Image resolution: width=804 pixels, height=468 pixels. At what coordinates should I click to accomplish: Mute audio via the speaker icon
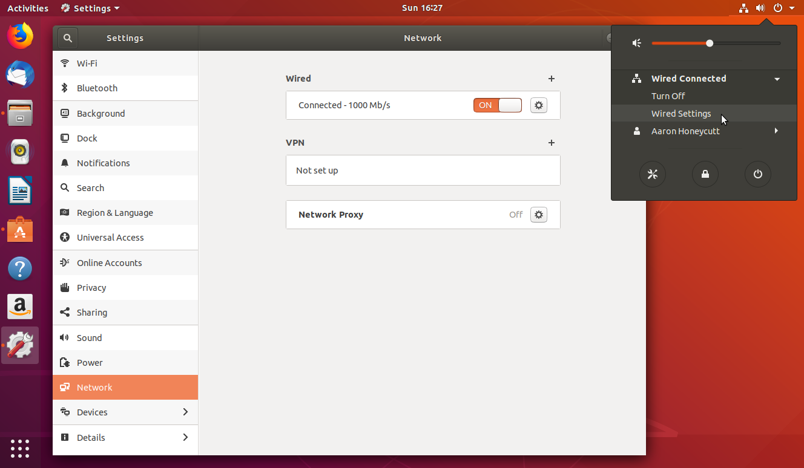tap(636, 42)
